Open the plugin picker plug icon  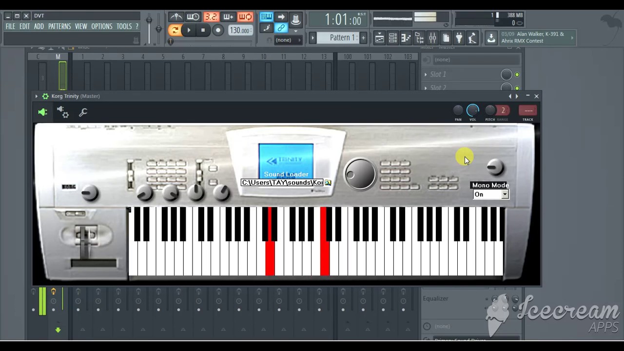click(x=459, y=38)
